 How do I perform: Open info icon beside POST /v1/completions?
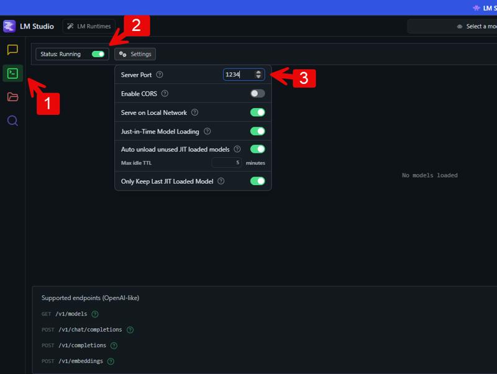pyautogui.click(x=114, y=345)
